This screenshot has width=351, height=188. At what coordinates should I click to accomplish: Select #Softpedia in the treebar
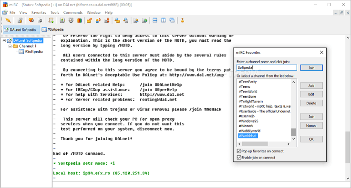[33, 51]
